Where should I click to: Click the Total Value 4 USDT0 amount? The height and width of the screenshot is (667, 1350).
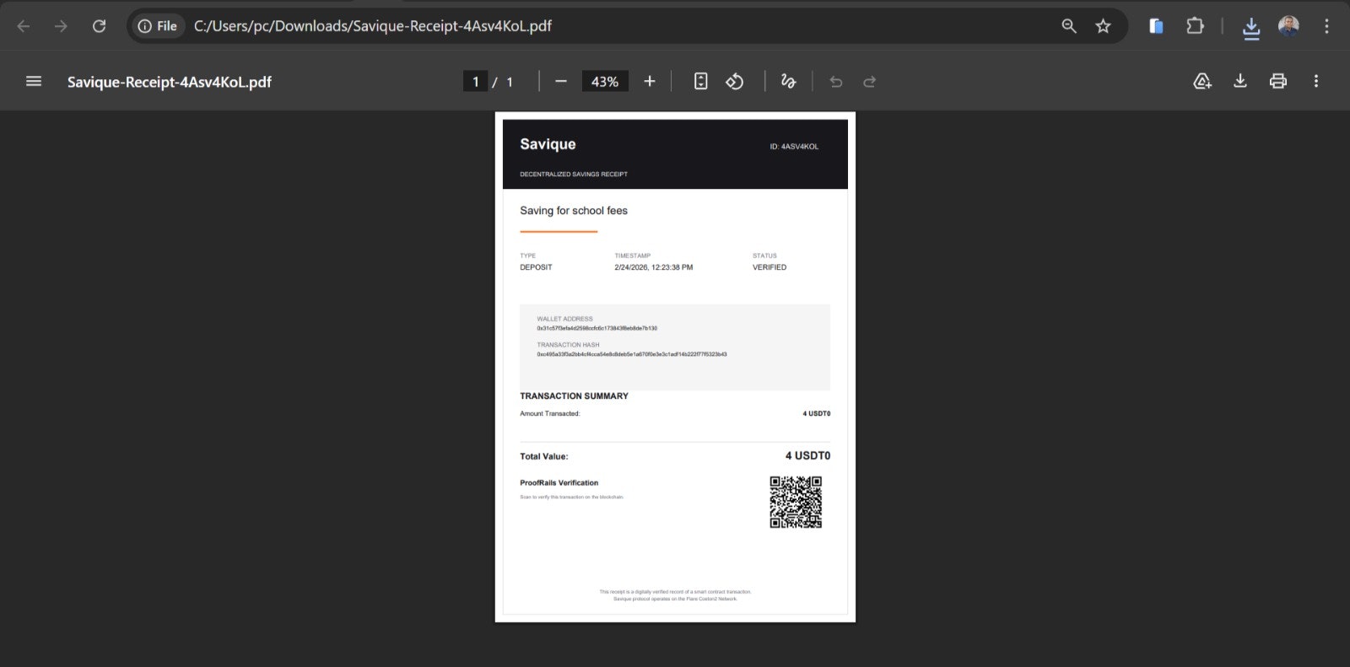[807, 455]
